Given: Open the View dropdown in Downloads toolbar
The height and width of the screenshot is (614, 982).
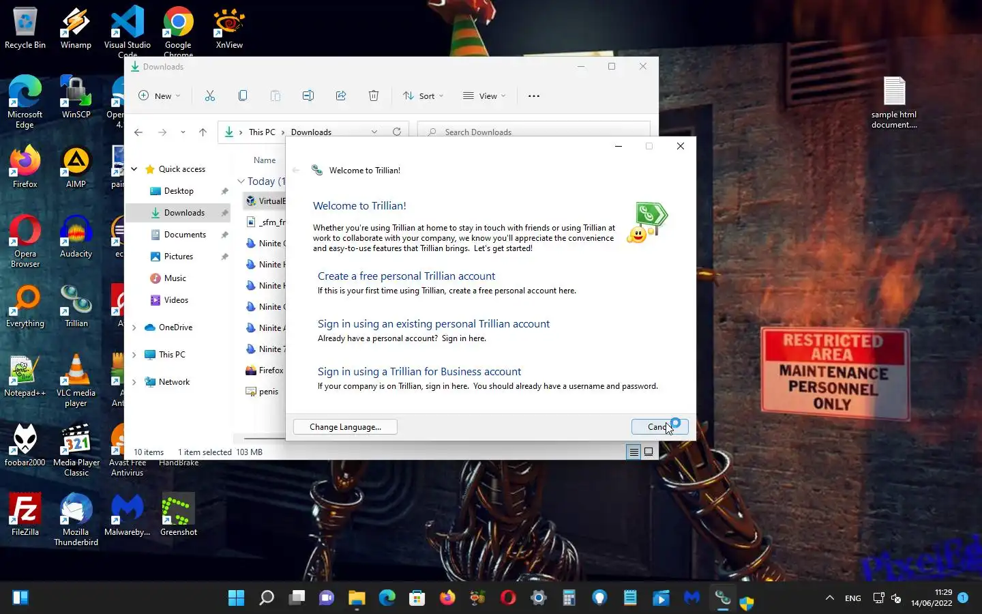Looking at the screenshot, I should point(484,96).
